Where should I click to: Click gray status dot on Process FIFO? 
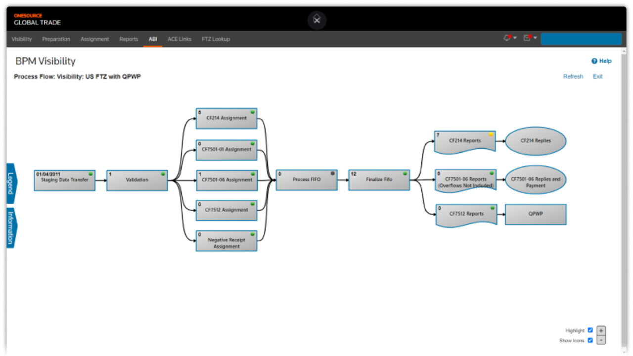[x=332, y=174]
